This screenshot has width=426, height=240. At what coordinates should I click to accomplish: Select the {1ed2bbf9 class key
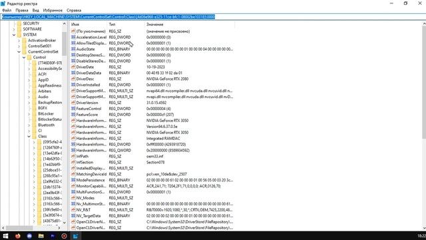coord(52,165)
